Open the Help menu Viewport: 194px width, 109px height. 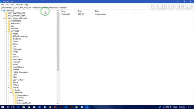(26, 5)
